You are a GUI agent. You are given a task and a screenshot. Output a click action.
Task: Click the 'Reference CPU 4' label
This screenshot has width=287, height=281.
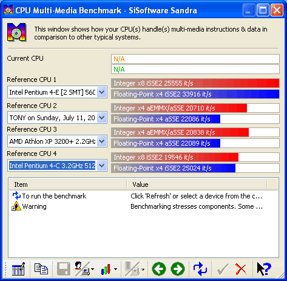click(x=32, y=154)
